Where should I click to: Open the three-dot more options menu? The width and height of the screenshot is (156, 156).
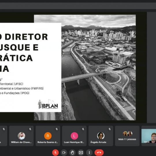[x=89, y=153]
